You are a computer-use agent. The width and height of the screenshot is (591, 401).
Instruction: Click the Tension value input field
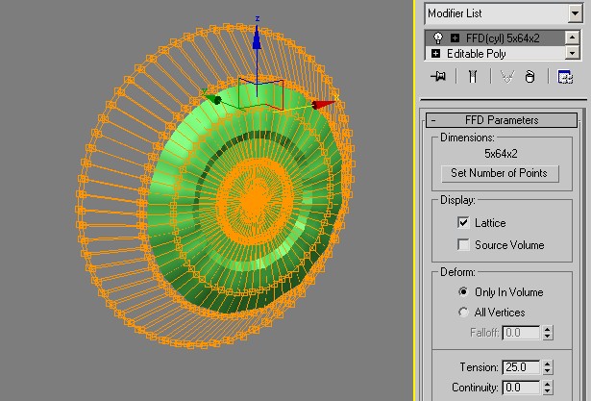519,367
